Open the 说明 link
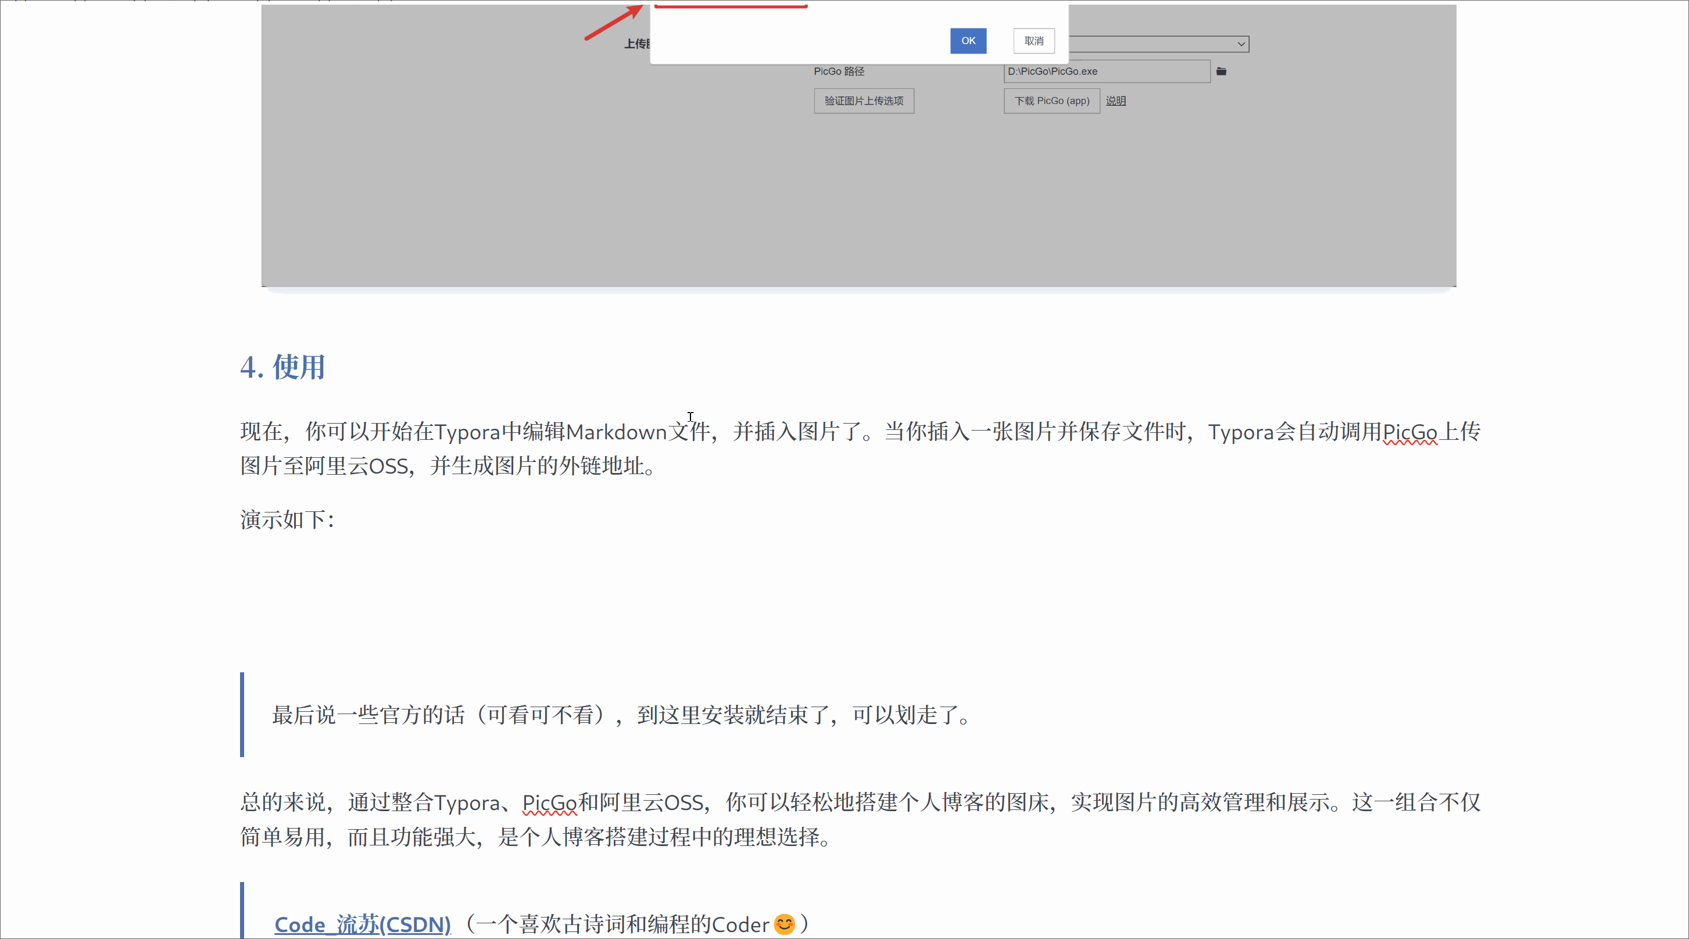The width and height of the screenshot is (1689, 939). point(1115,101)
